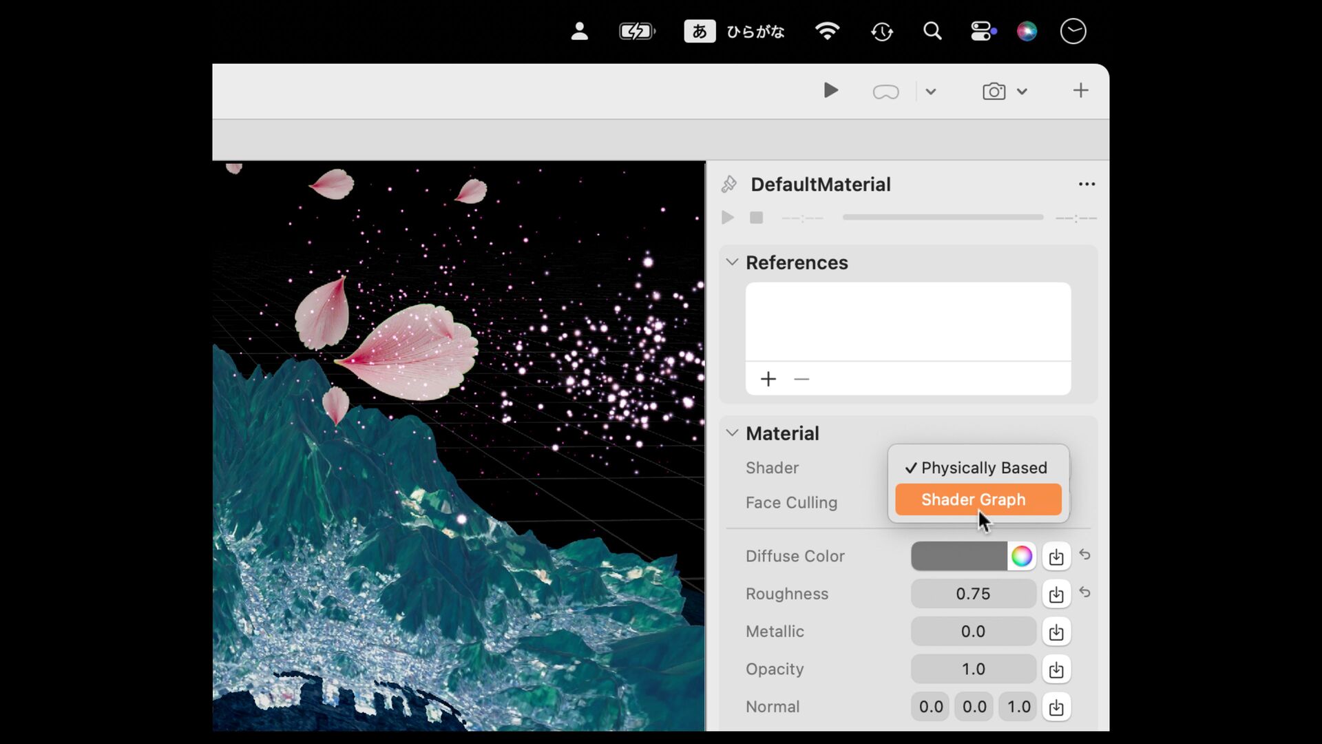The width and height of the screenshot is (1322, 744).
Task: Collapse the References section
Action: pyautogui.click(x=732, y=262)
